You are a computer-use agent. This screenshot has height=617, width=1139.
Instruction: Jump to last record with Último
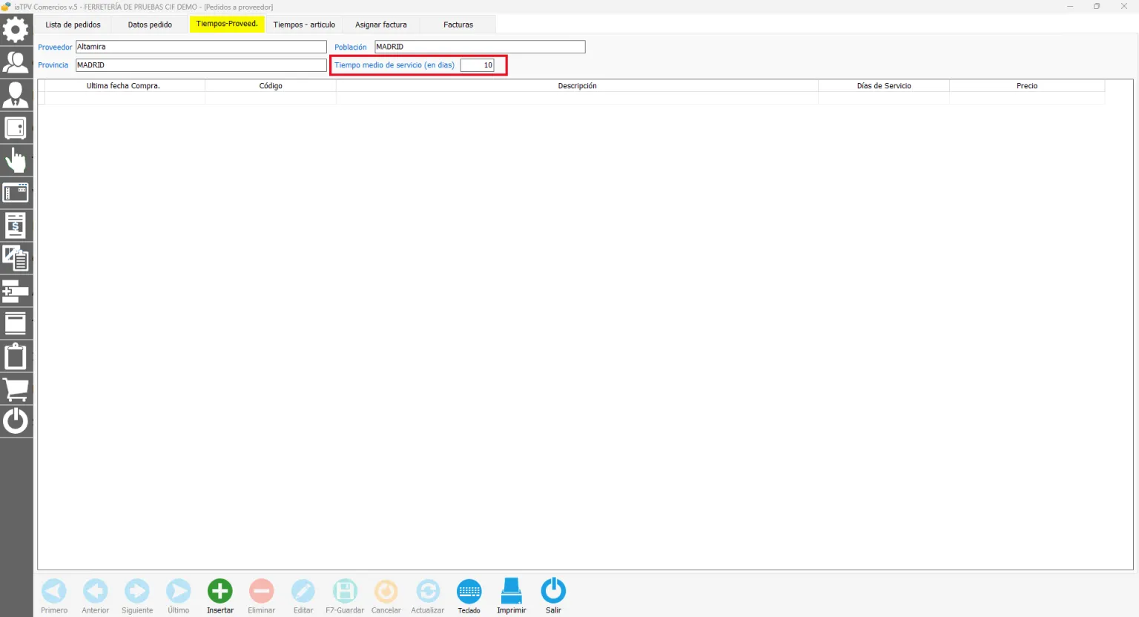pyautogui.click(x=179, y=595)
